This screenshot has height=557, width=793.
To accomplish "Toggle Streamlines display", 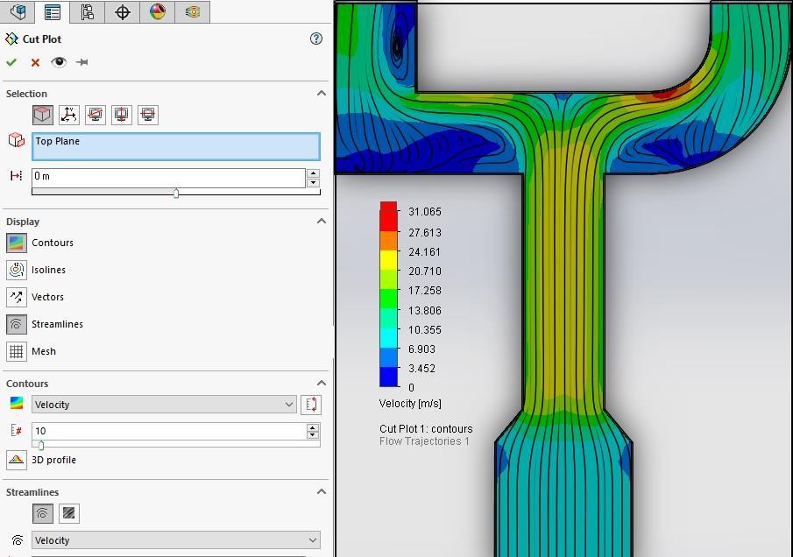I will 16,324.
